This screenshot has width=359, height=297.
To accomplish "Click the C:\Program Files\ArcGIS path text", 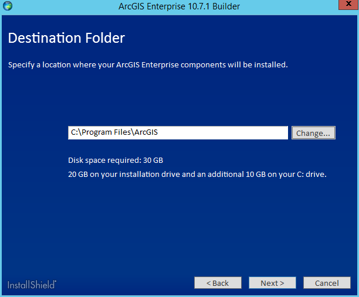I will (114, 133).
